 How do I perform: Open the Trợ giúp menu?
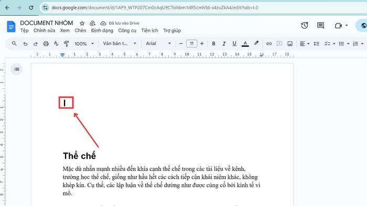click(x=172, y=30)
